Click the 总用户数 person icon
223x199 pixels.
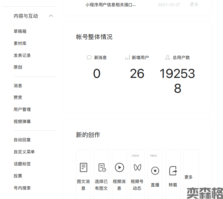coord(168,57)
